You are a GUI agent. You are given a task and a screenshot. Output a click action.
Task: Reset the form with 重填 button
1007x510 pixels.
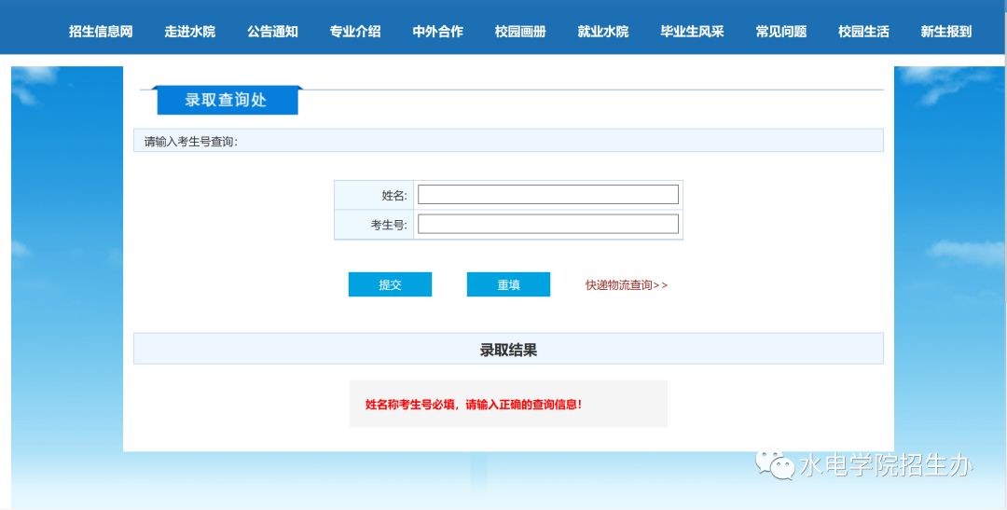[x=508, y=284]
